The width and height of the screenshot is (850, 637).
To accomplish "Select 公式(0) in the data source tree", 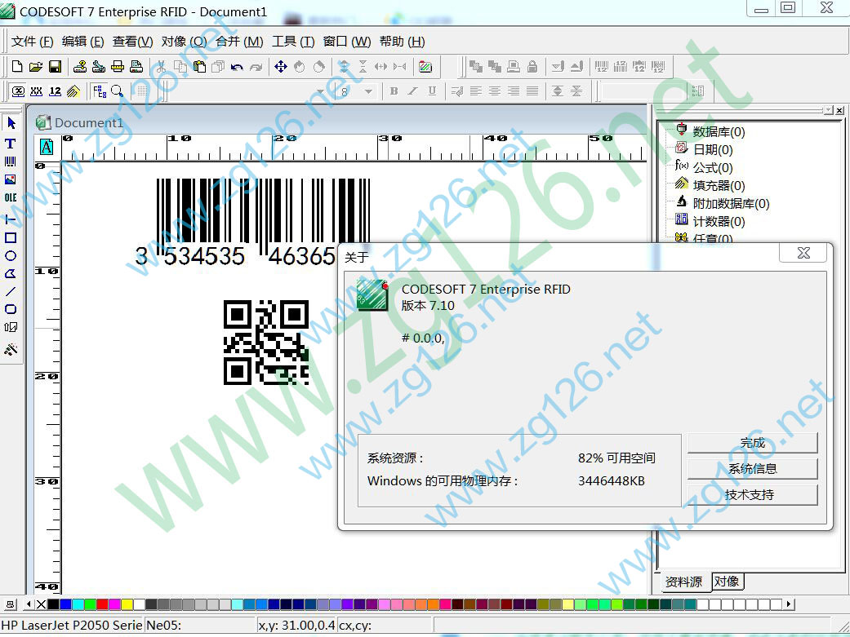I will click(x=712, y=168).
